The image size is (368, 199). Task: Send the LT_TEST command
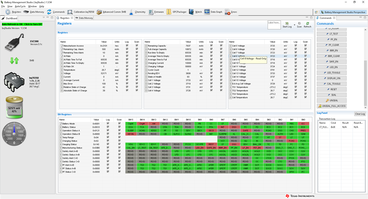click(331, 34)
